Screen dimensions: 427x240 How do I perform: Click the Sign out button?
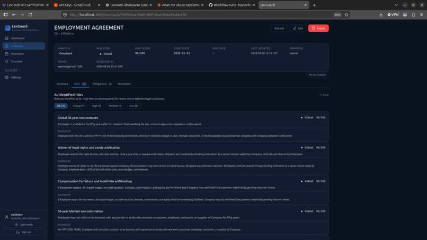(24, 232)
